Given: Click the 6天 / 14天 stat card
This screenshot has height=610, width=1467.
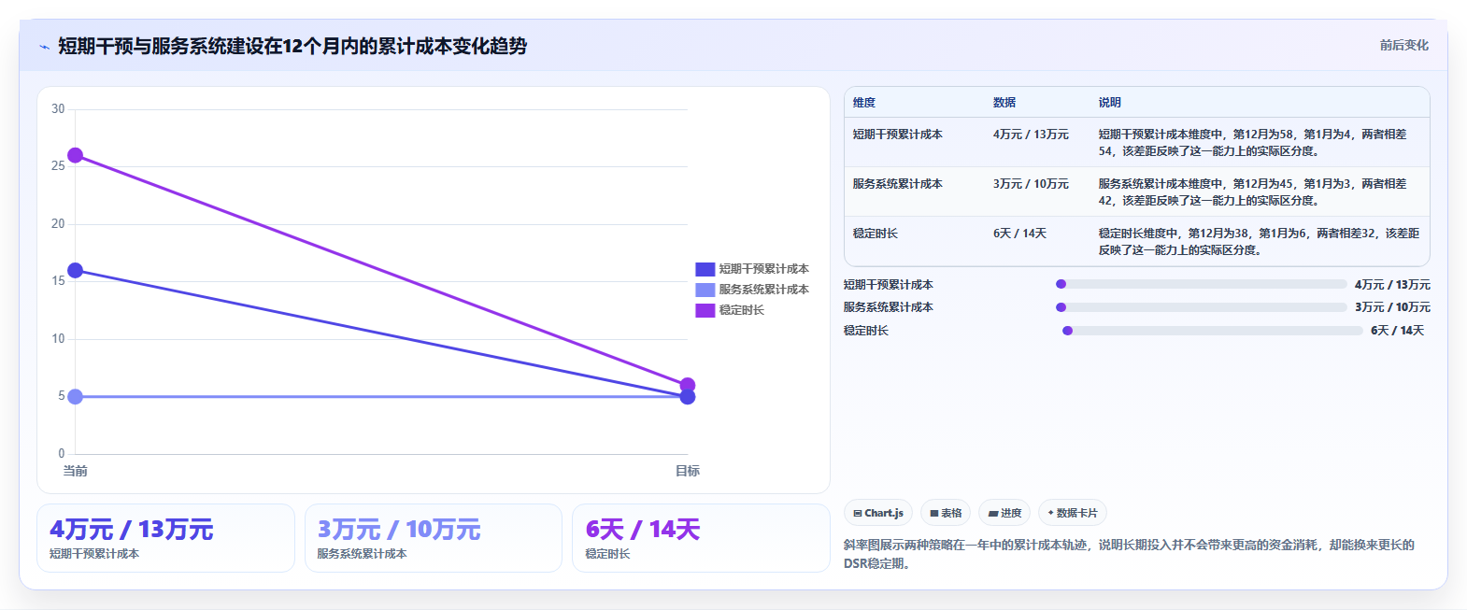Looking at the screenshot, I should (x=701, y=538).
